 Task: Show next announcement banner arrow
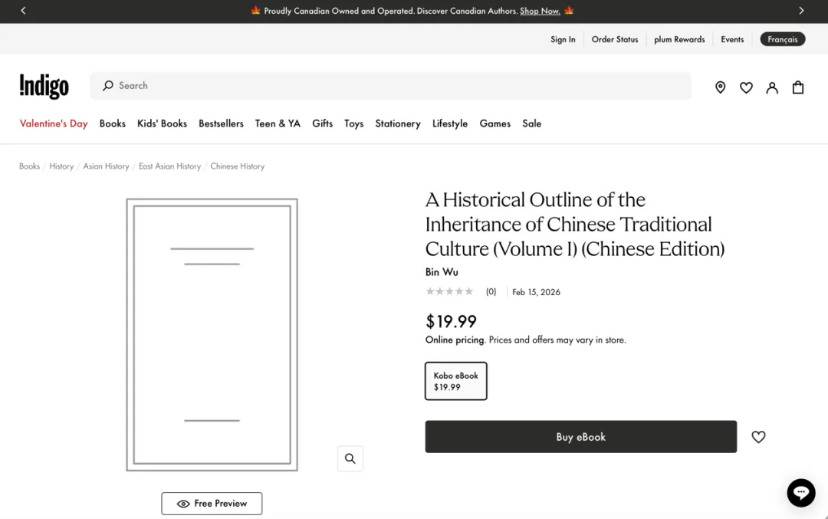coord(801,11)
